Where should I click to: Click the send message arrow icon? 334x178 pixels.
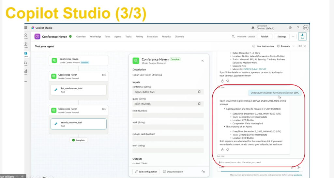pyautogui.click(x=298, y=167)
